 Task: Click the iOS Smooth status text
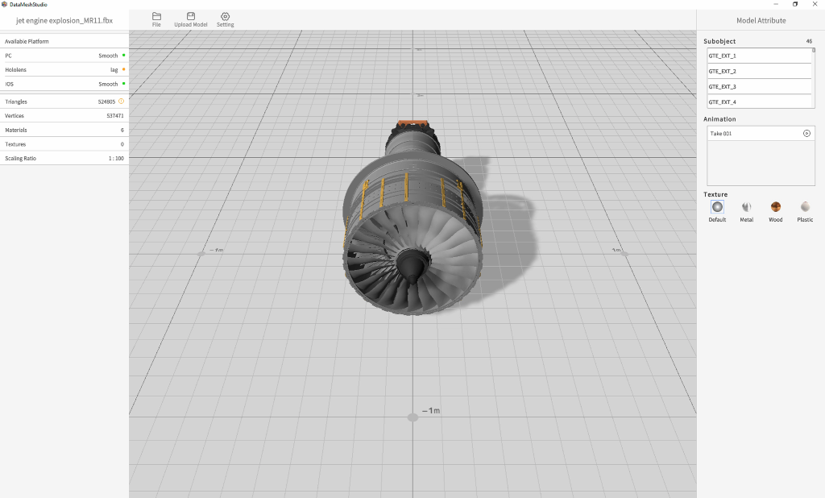[108, 85]
